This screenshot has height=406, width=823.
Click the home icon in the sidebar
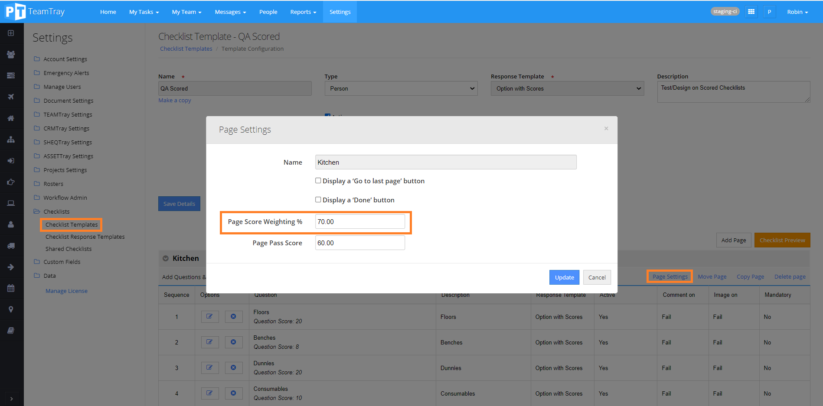point(10,118)
